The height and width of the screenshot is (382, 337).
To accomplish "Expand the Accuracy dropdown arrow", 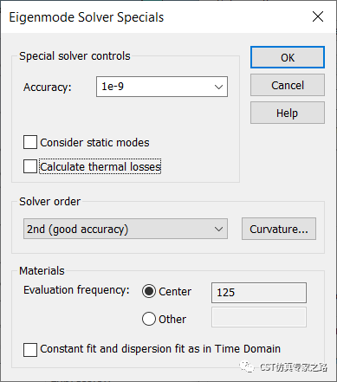I will pyautogui.click(x=218, y=87).
